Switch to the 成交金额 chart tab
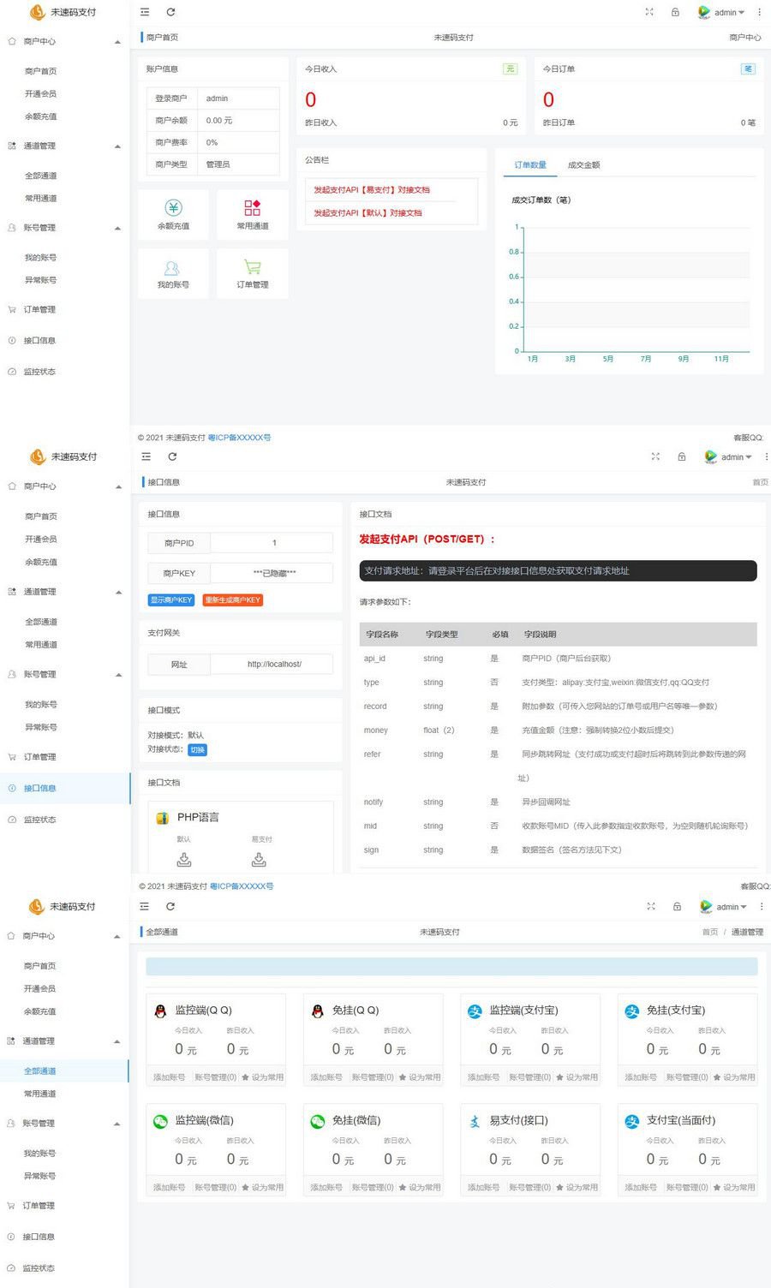Screen dimensions: 771x1288 pyautogui.click(x=583, y=165)
